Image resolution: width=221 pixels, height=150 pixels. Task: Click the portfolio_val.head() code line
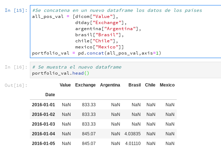pyautogui.click(x=60, y=73)
